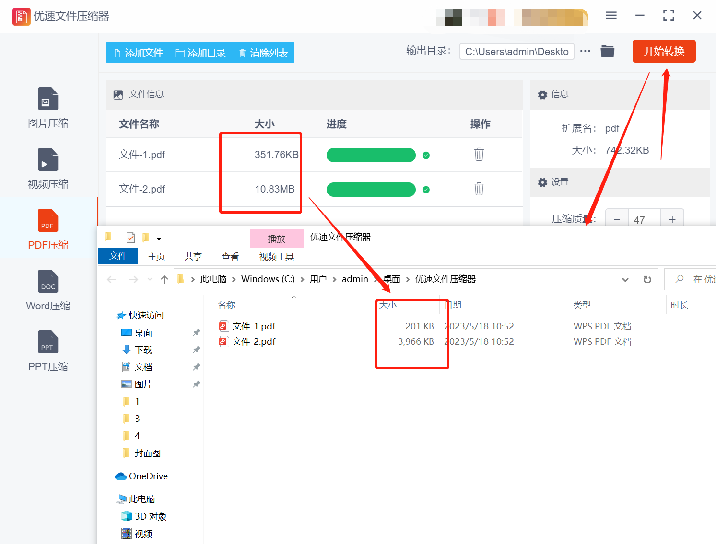Expand the address bar history dropdown

(x=625, y=280)
